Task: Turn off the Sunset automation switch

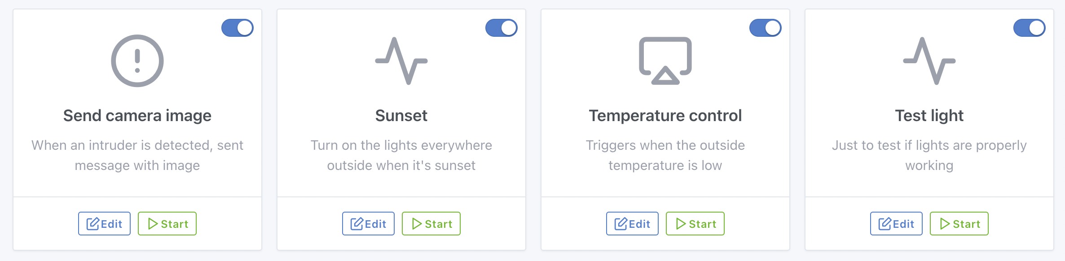Action: 502,28
